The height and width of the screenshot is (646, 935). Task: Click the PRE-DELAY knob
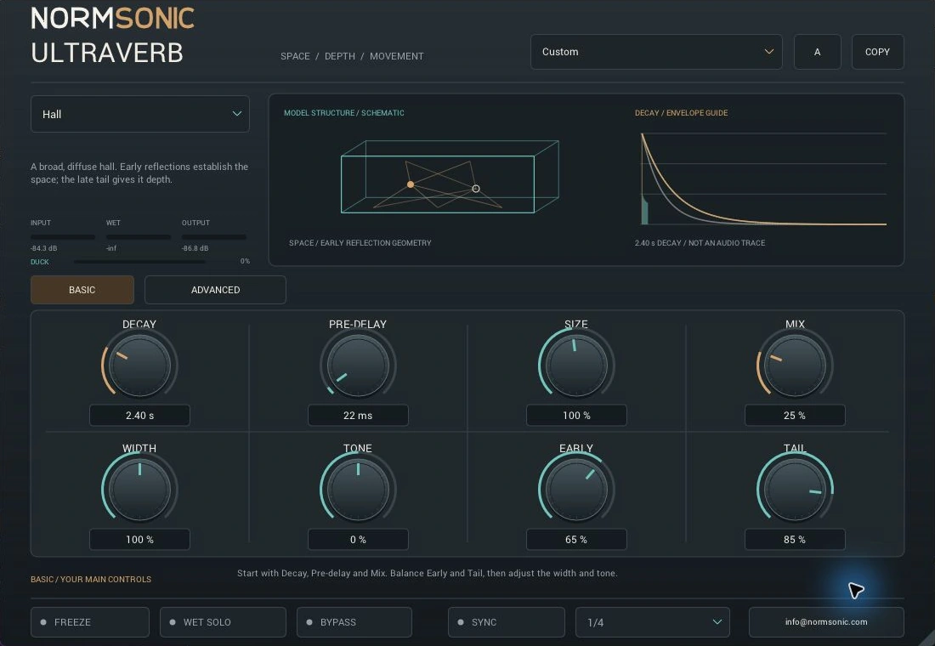pyautogui.click(x=358, y=365)
